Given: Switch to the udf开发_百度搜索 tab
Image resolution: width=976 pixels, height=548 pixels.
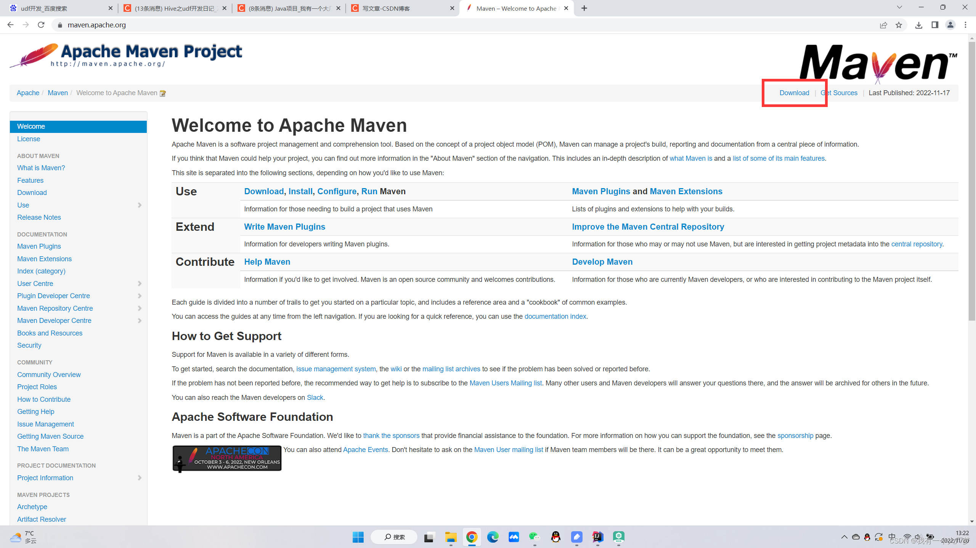Looking at the screenshot, I should (61, 8).
